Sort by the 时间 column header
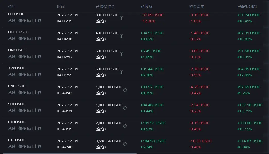Viewport: 269px width, 154px height. (61, 7)
